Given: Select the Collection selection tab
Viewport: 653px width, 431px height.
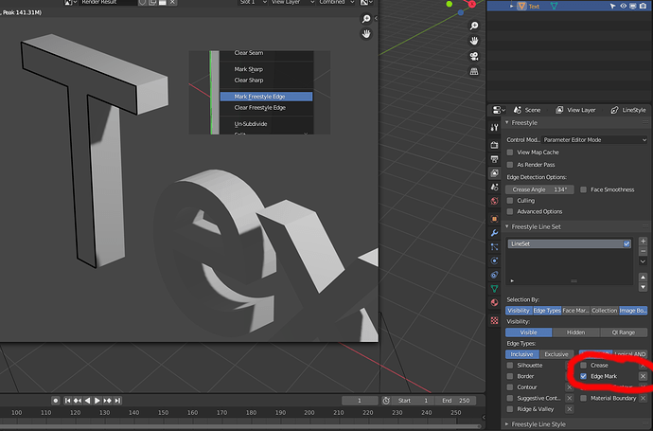Looking at the screenshot, I should 605,311.
